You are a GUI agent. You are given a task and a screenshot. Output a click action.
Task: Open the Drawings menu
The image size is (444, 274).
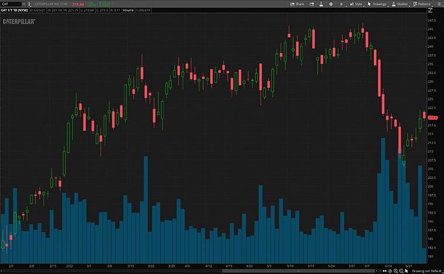tap(377, 4)
